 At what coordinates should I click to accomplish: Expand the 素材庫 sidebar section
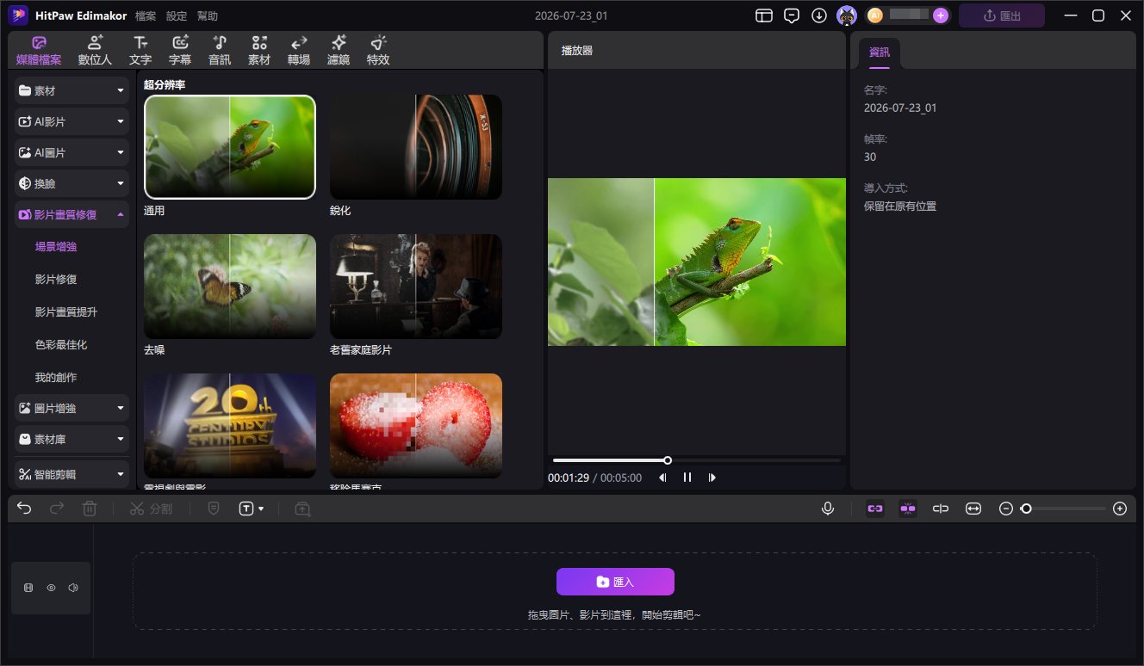72,439
